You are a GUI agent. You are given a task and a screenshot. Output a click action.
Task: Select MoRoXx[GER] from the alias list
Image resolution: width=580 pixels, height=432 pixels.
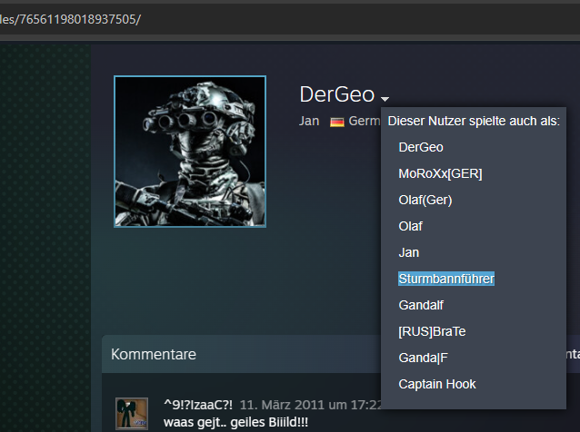pyautogui.click(x=440, y=173)
